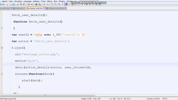Click the Sel : 0 | 0 status entry
Viewport: 178px width, 100px height.
[127, 99]
